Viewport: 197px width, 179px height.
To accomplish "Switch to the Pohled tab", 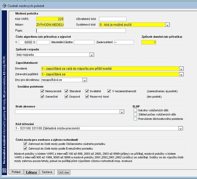I will (16, 172).
